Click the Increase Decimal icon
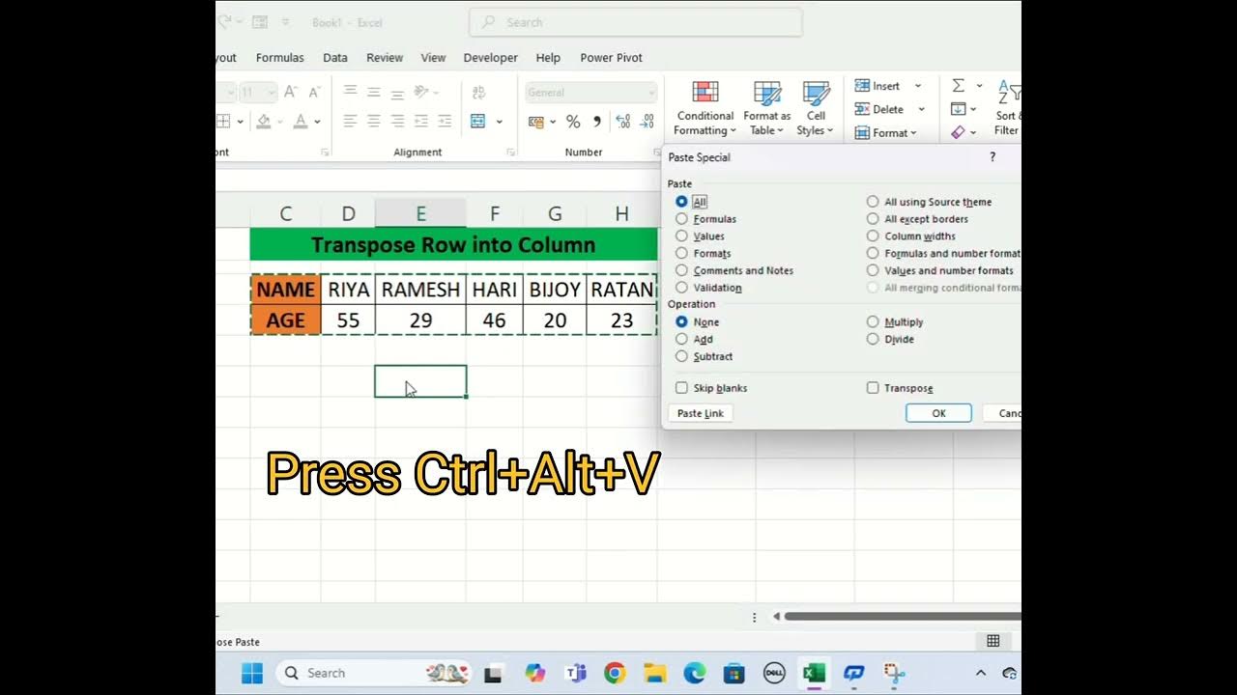 [622, 122]
